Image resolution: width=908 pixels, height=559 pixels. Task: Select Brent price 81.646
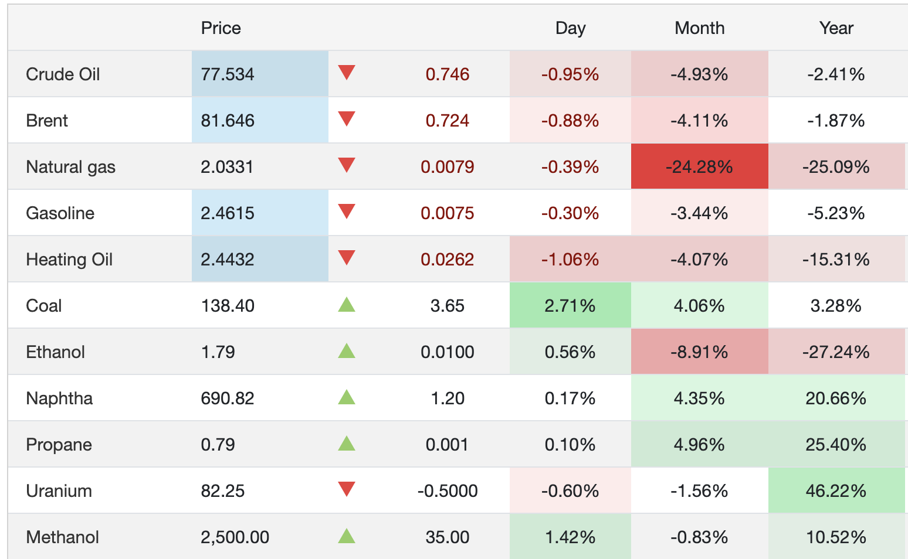(x=228, y=121)
